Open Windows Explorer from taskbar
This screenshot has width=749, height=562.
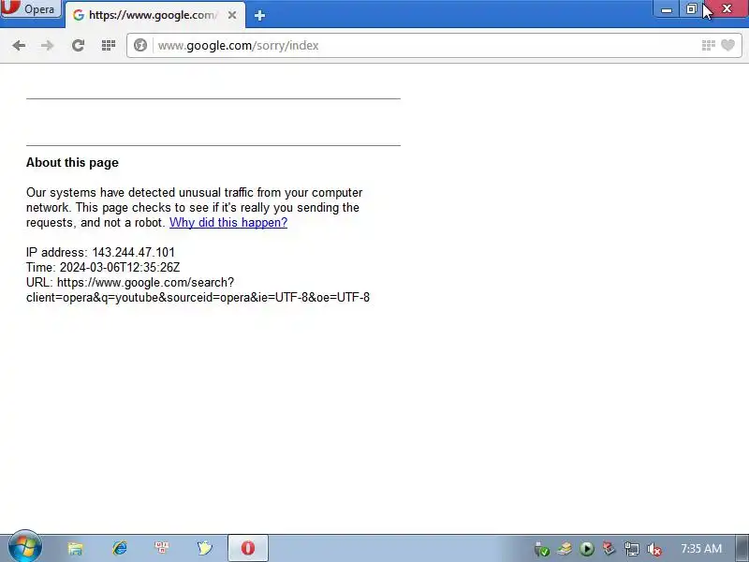(76, 548)
